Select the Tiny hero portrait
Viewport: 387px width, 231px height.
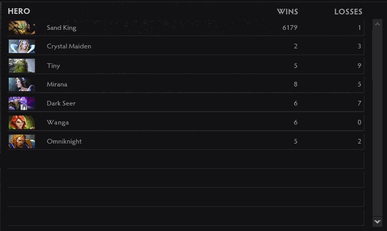pyautogui.click(x=22, y=65)
